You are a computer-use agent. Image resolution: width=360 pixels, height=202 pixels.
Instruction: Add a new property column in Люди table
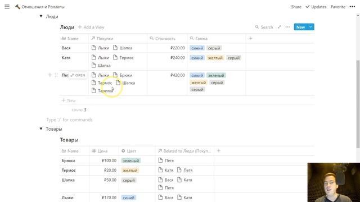pos(251,39)
